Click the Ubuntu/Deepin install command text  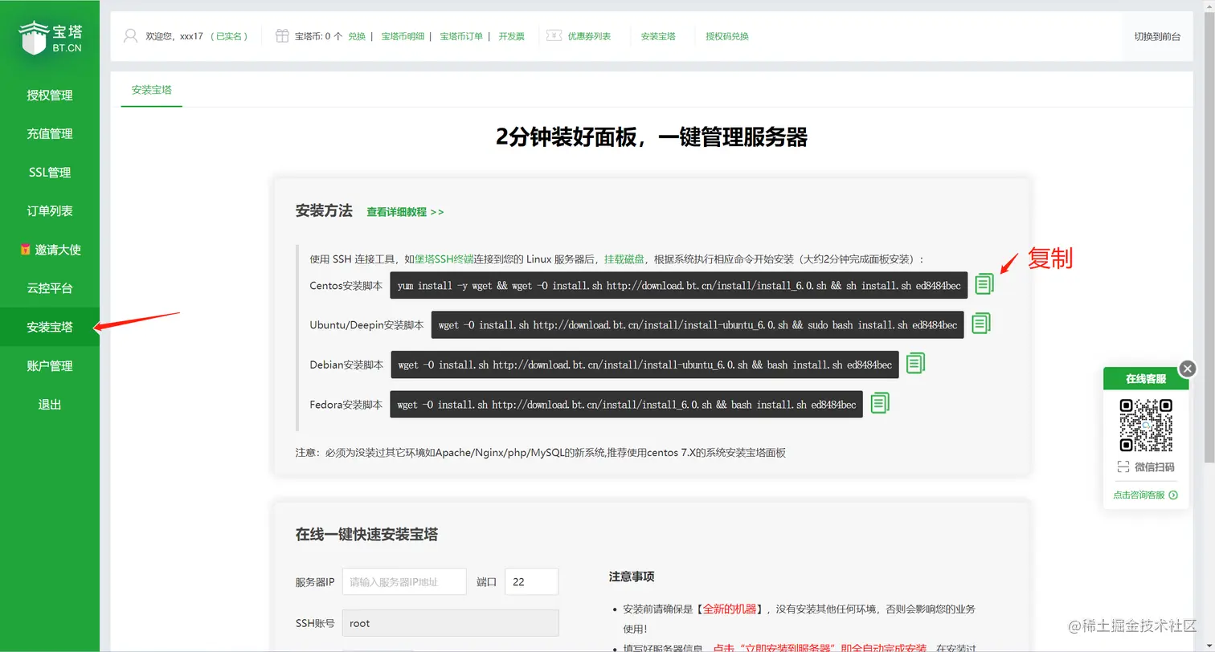point(697,324)
